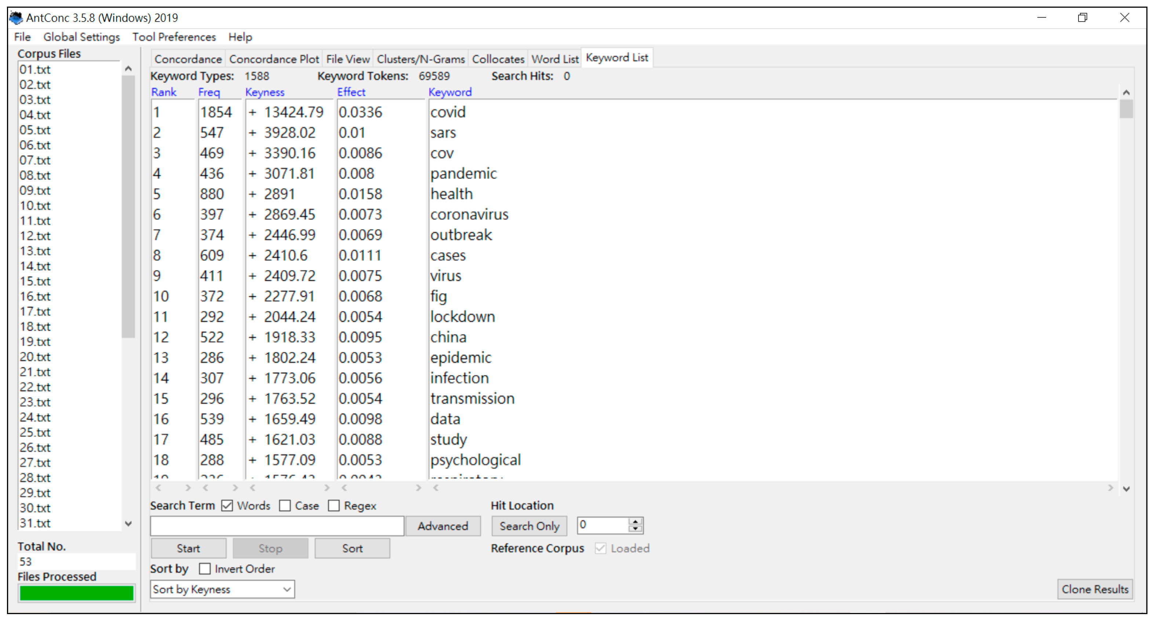Click keyword 'coronavirus' in results
This screenshot has width=1157, height=624.
[x=469, y=214]
